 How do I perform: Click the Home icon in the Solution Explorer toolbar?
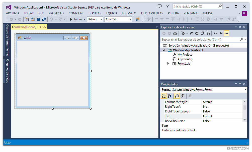tap(175, 33)
